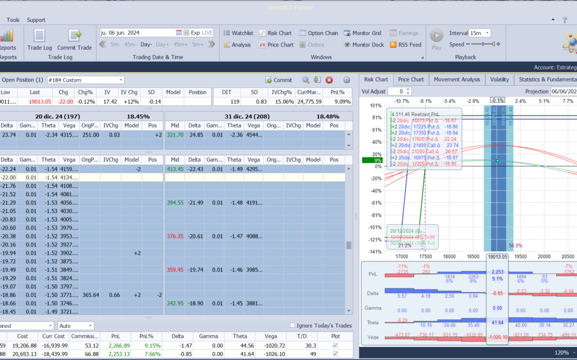Click the 19013.05 Last price cell

40,102
